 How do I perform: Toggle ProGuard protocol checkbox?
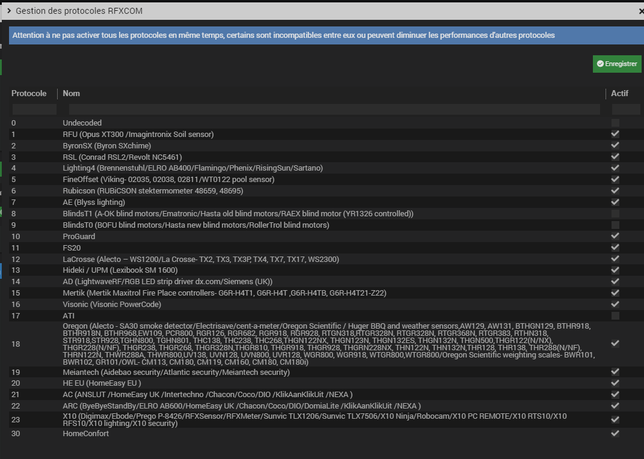point(615,236)
